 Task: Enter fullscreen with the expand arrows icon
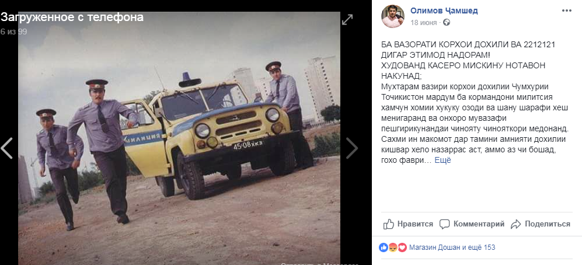tap(347, 20)
